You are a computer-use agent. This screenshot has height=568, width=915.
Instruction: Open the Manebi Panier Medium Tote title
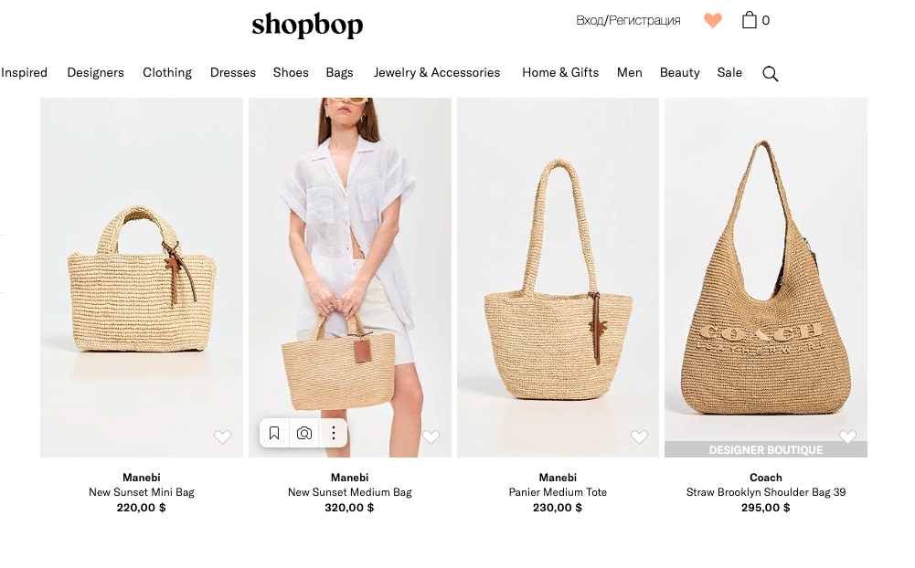click(558, 492)
